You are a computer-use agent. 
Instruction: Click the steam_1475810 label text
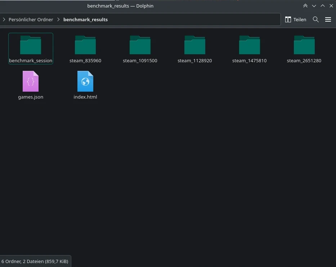tap(250, 60)
